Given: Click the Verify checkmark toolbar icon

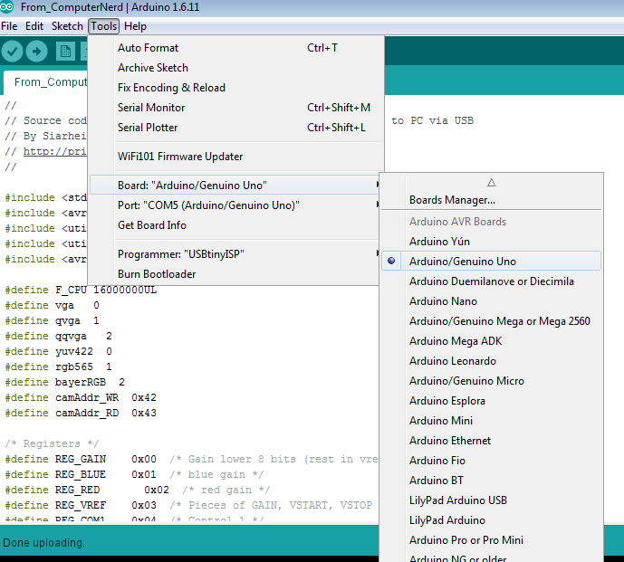Looking at the screenshot, I should [x=12, y=51].
